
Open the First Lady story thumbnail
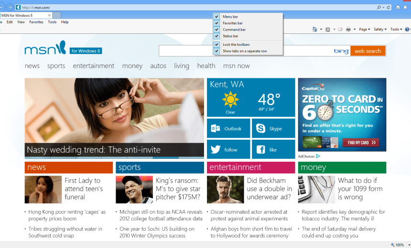click(43, 189)
